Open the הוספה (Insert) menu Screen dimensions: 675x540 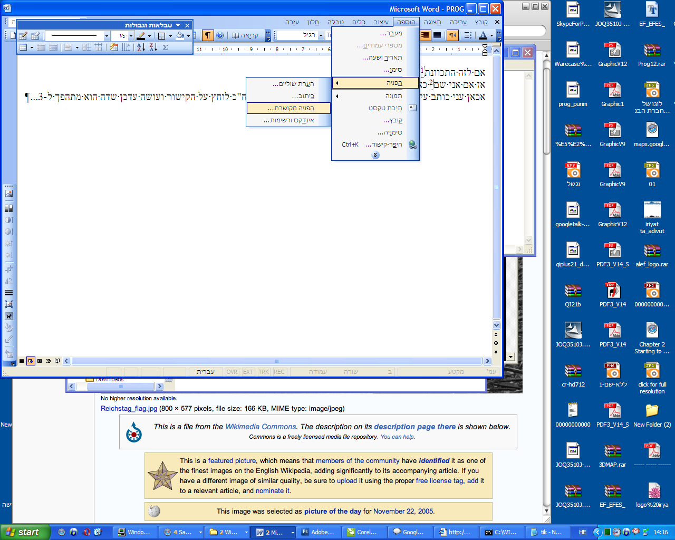pos(406,22)
